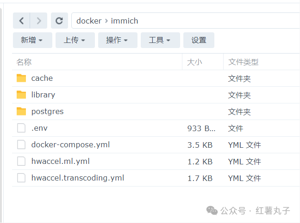300x223 pixels.
Task: Open the 新增 dropdown menu
Action: click(x=32, y=40)
